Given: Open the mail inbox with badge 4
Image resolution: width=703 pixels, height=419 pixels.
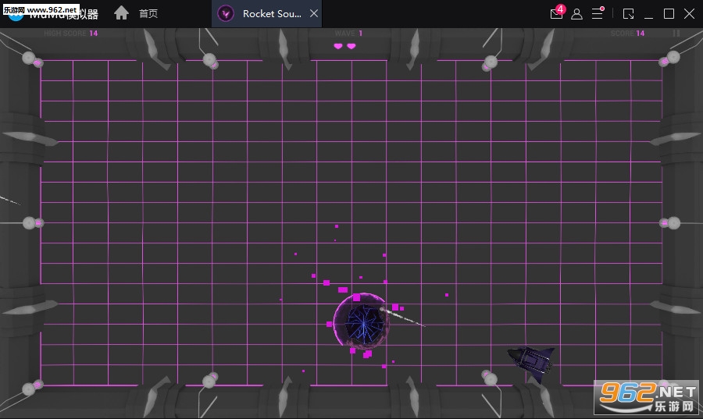Looking at the screenshot, I should (556, 13).
